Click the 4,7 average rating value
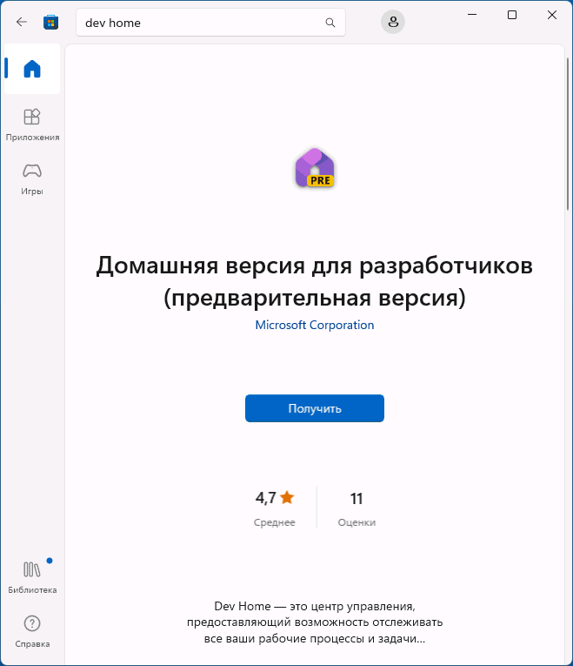The width and height of the screenshot is (573, 666). point(265,498)
